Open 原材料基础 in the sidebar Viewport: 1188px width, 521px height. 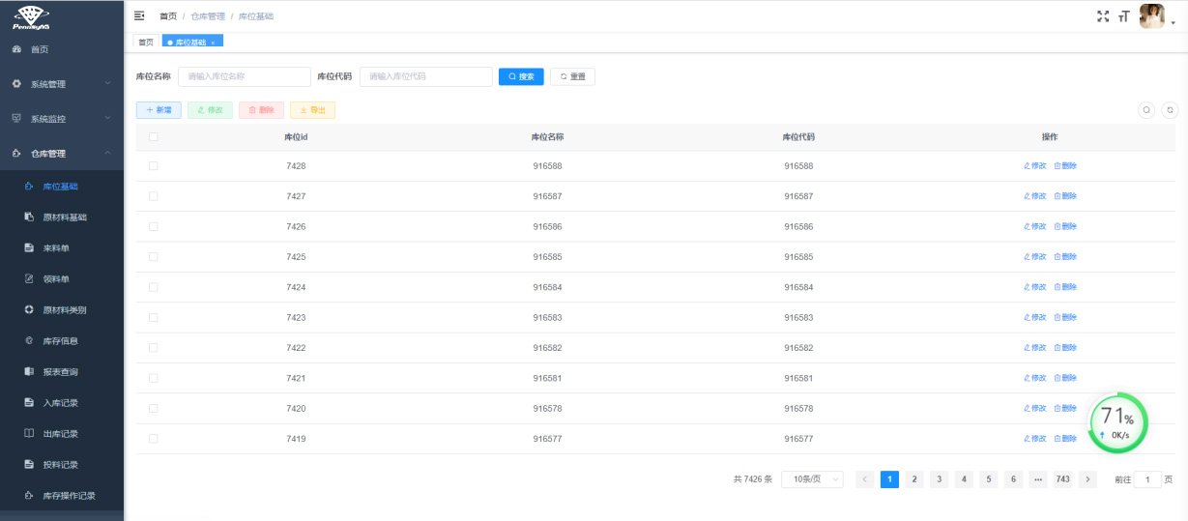point(65,217)
